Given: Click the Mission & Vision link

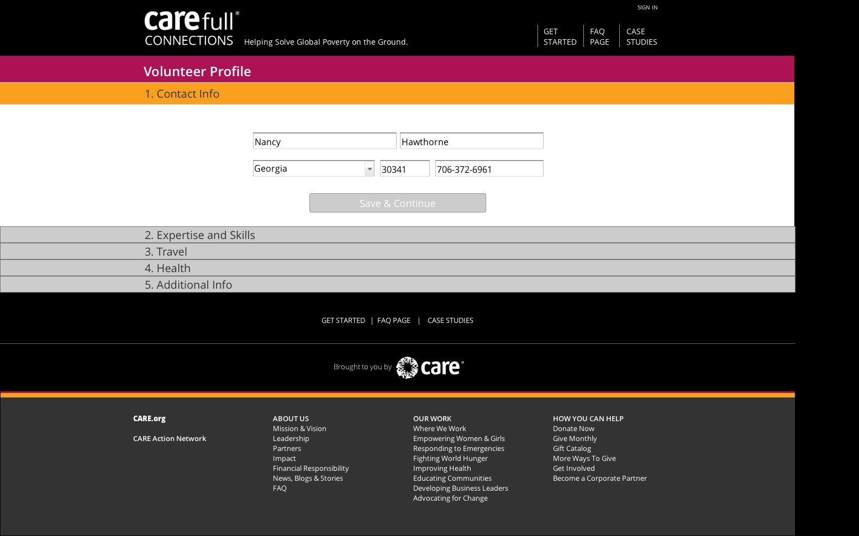Looking at the screenshot, I should 299,428.
